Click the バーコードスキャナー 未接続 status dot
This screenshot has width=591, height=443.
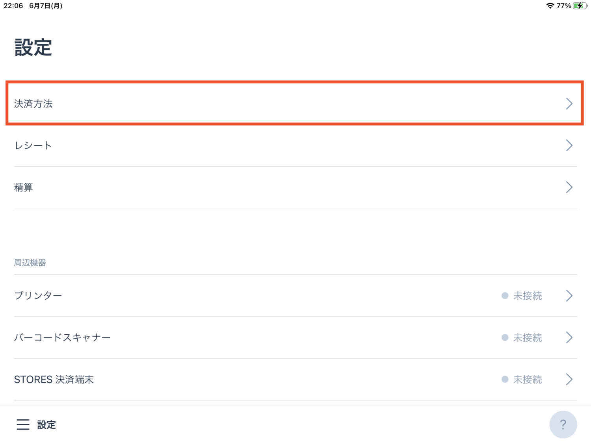pyautogui.click(x=505, y=337)
